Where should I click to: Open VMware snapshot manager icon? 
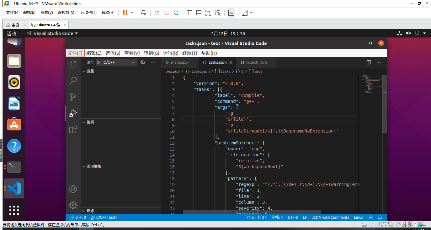176,13
